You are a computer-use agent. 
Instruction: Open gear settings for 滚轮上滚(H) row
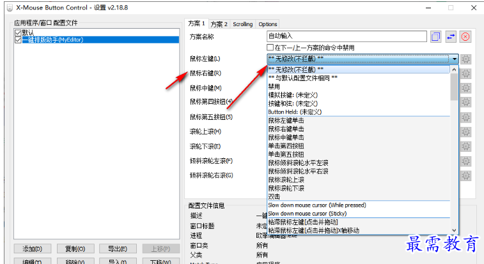[x=466, y=132]
